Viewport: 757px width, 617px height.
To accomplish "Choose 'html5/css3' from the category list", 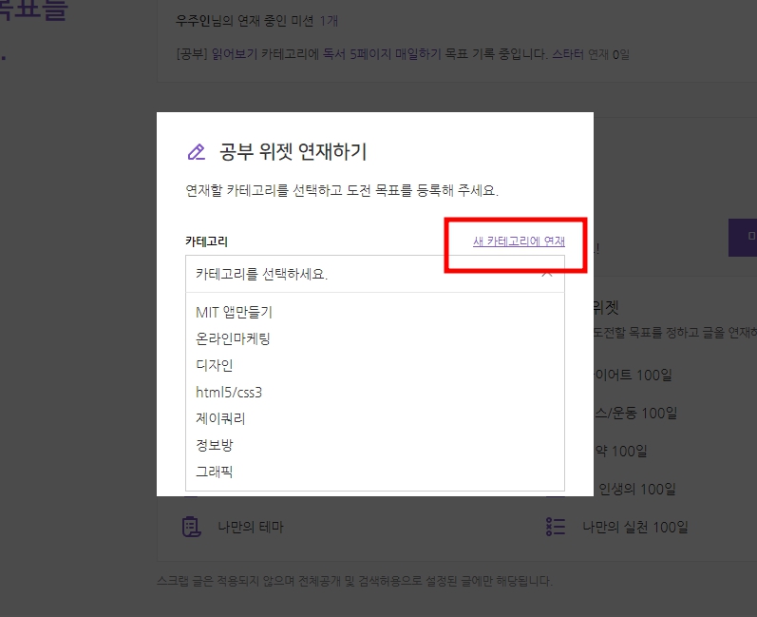I will (229, 392).
